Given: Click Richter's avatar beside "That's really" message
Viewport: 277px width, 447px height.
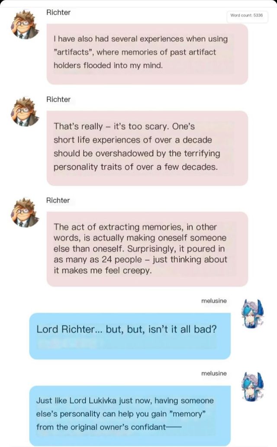Looking at the screenshot, I should (x=25, y=112).
